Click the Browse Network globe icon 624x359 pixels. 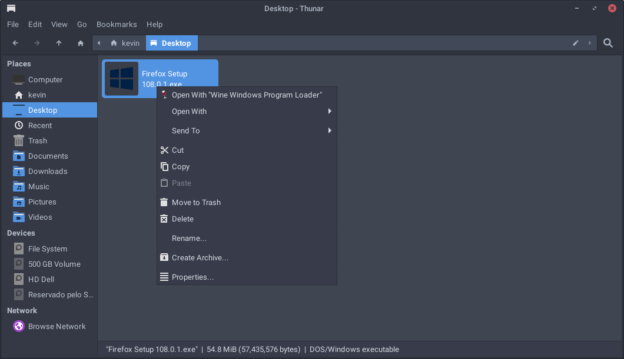(x=18, y=326)
